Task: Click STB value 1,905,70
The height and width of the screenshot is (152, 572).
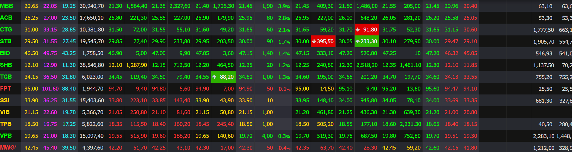Action: click(543, 42)
